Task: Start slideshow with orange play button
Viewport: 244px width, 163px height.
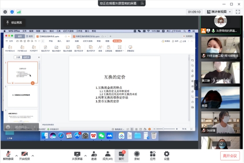Action: (149, 129)
